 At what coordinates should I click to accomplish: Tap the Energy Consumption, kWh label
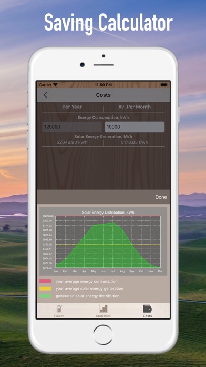pos(103,117)
